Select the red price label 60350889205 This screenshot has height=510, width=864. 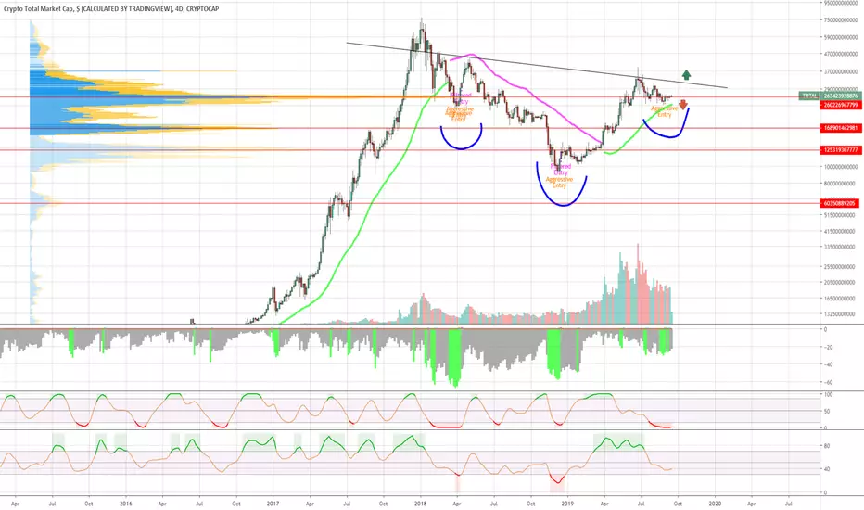pos(840,203)
